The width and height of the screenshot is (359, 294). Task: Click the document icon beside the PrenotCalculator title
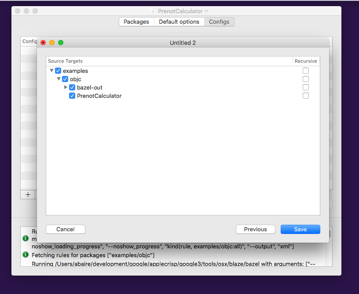tap(153, 11)
